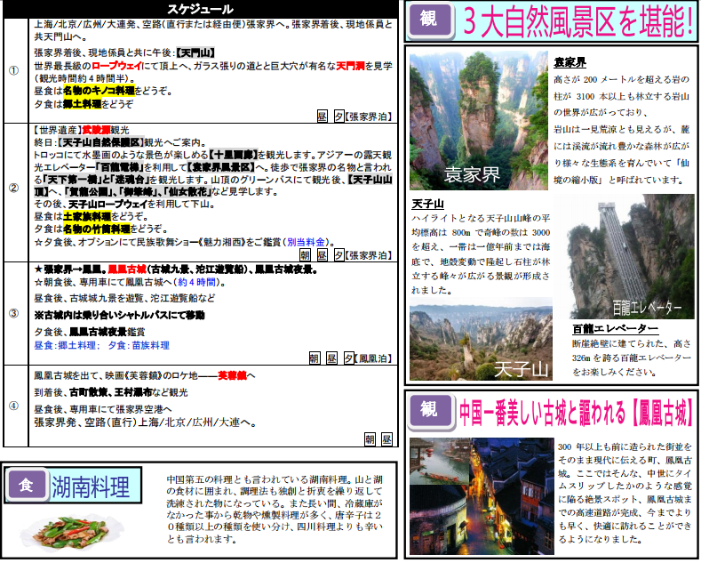Click the boxed 朝 meal mark in day ③ row
The width and height of the screenshot is (701, 563).
315,358
